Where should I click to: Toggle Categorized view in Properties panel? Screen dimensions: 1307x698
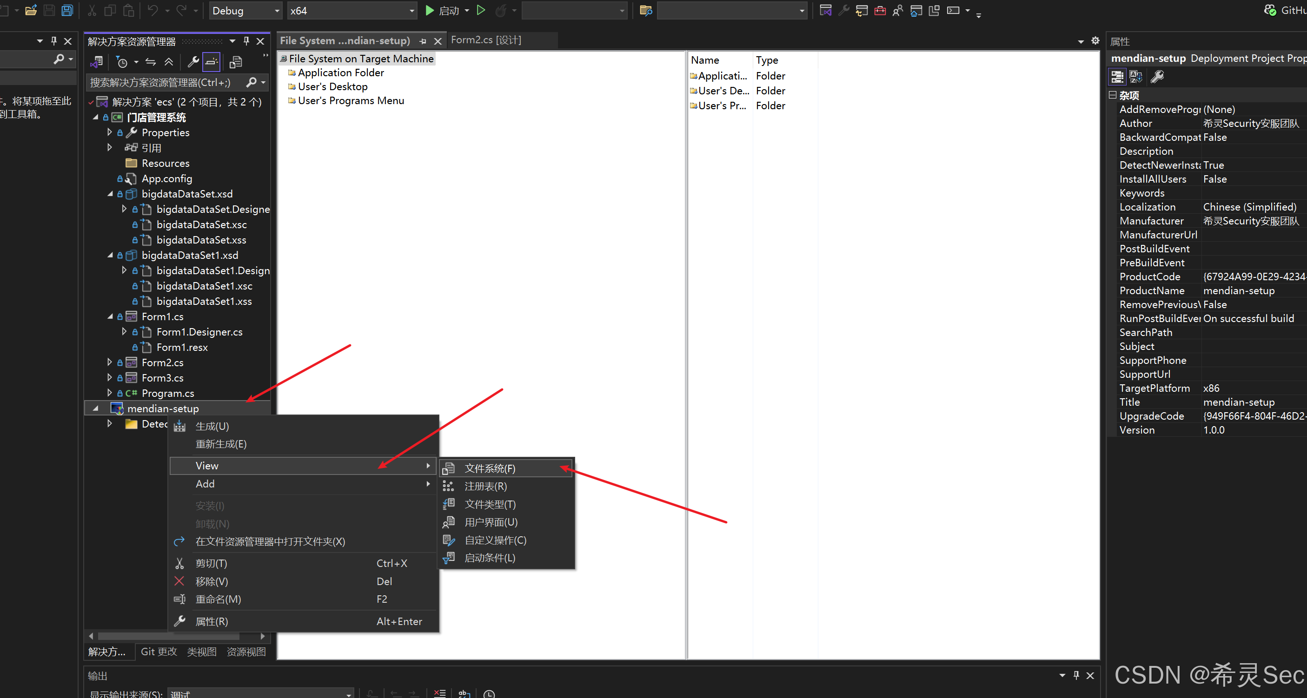[1117, 77]
